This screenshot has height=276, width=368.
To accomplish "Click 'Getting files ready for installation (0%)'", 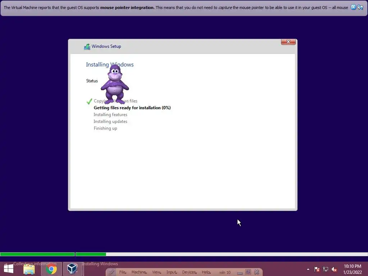I will 132,108.
